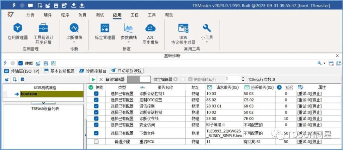
Task: Toggle the 解锁编辑器 lock slider switch
Action: tap(139, 79)
